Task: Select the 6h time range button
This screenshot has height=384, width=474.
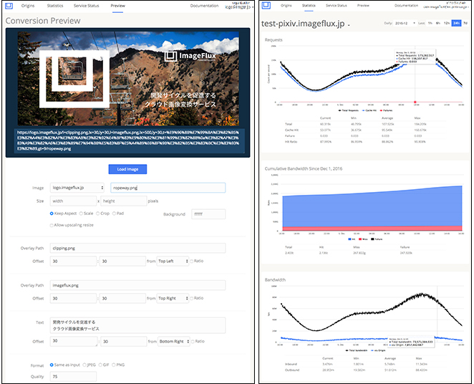Action: point(438,23)
